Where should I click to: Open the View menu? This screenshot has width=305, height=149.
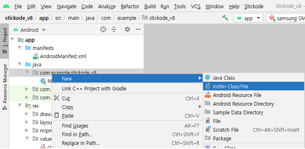pos(46,7)
